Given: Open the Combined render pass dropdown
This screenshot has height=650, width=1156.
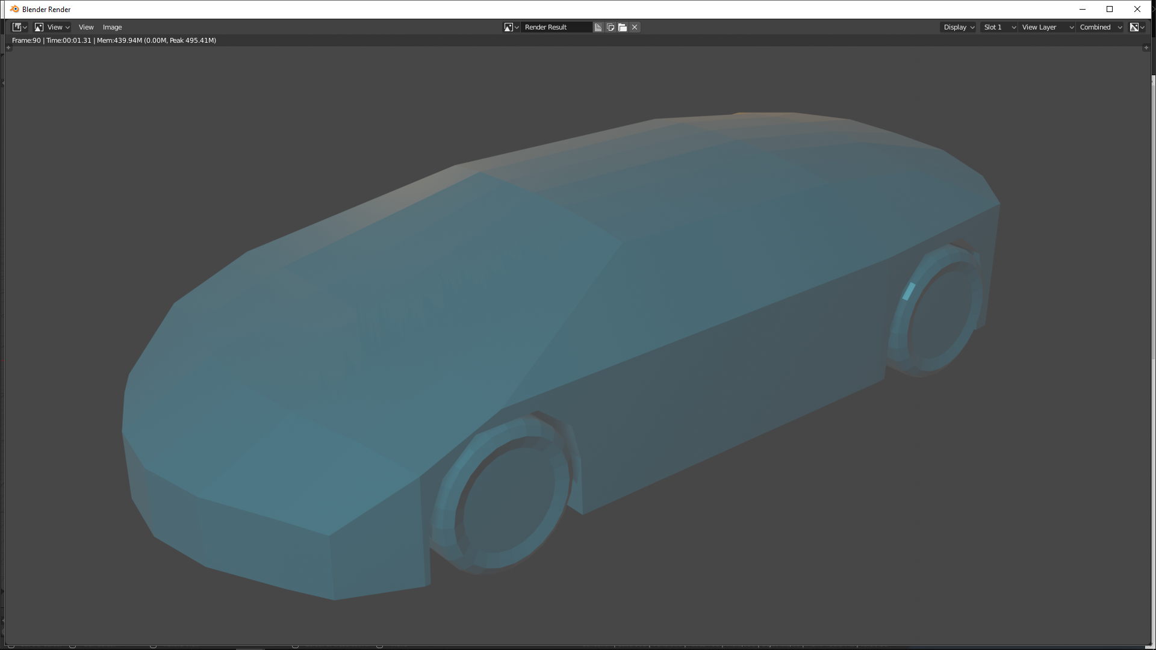Looking at the screenshot, I should pos(1100,27).
